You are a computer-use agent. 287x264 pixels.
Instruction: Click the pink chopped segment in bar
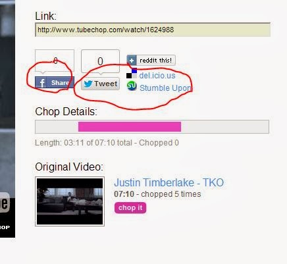click(x=130, y=127)
